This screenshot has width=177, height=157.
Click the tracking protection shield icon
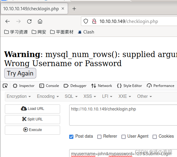click(86, 21)
